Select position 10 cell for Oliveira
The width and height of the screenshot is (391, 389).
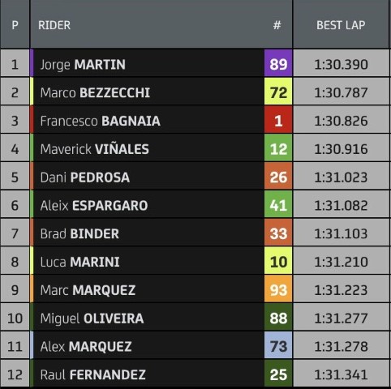[15, 317]
